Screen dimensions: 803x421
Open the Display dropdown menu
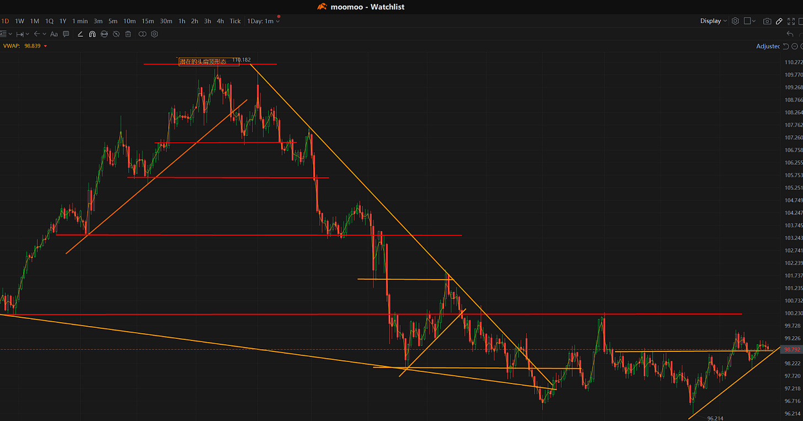[713, 21]
